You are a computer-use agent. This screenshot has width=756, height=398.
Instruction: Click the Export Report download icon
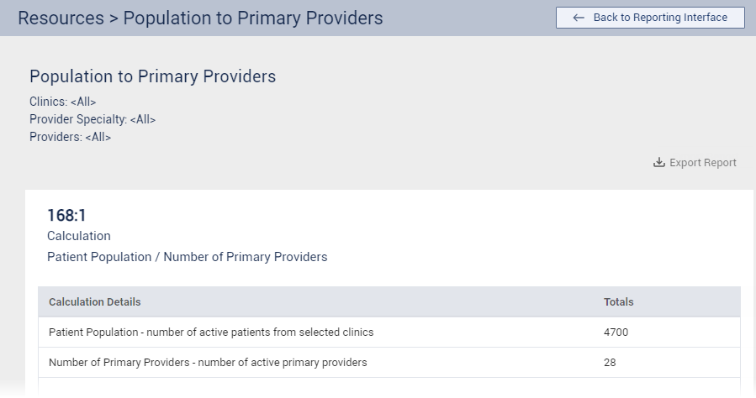pos(659,163)
